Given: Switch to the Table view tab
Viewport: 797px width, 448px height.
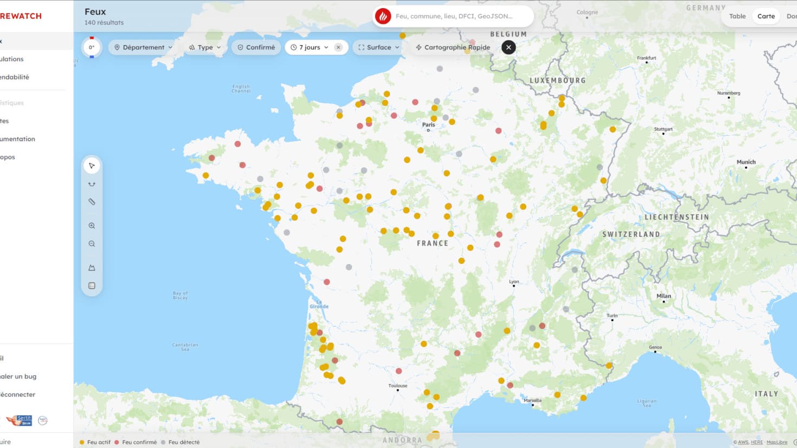Looking at the screenshot, I should pyautogui.click(x=737, y=16).
